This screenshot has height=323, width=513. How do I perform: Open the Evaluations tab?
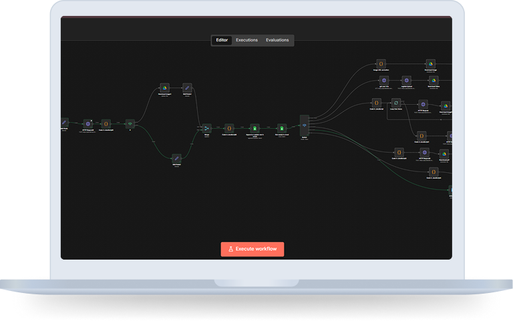point(277,40)
